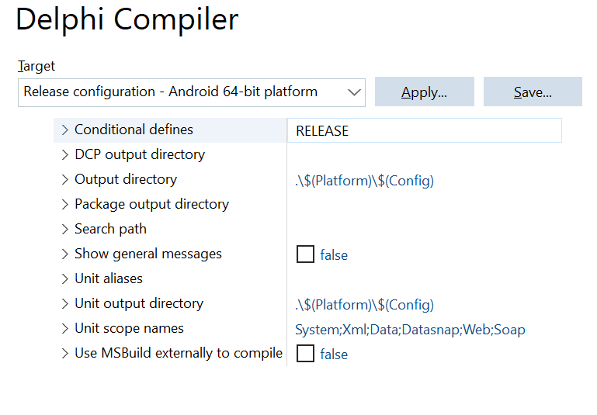597x415 pixels.
Task: Select the Output directory path value
Action: [364, 181]
